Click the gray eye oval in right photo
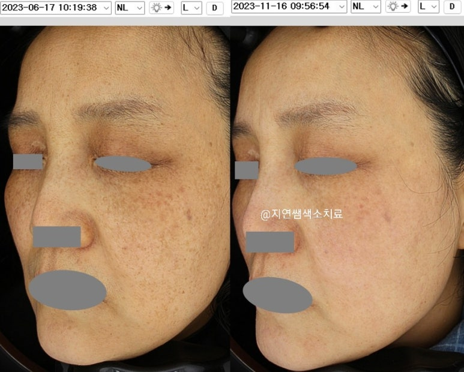Image resolution: width=464 pixels, height=372 pixels. click(x=325, y=166)
